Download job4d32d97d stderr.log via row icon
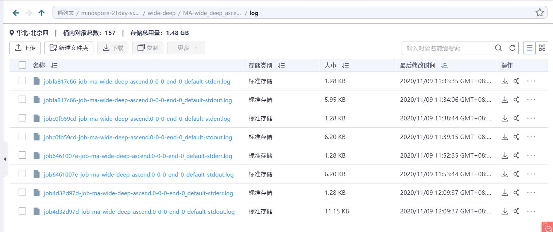This screenshot has height=232, width=553. point(505,193)
